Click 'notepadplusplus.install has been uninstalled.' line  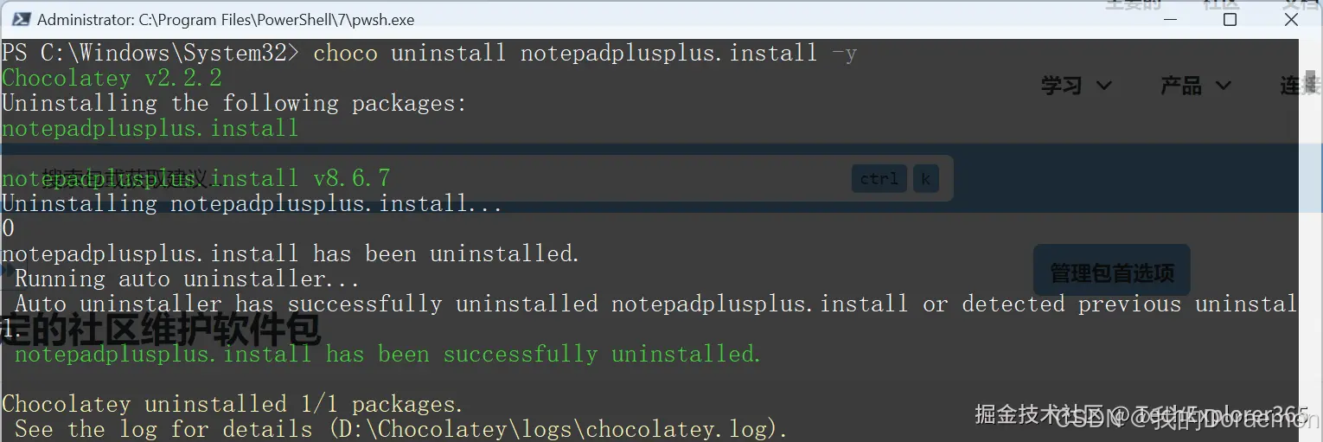pos(291,253)
